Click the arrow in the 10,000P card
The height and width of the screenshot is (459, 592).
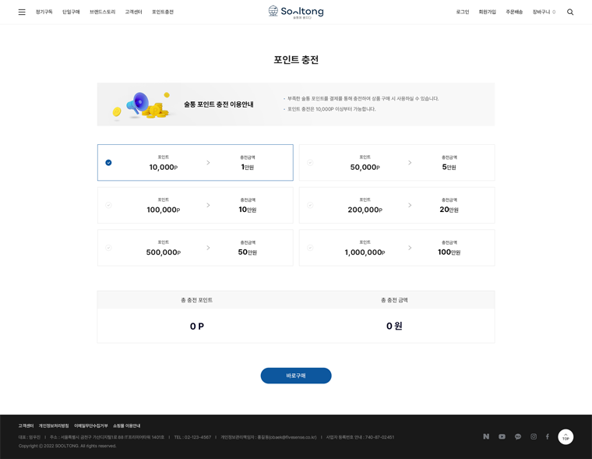(208, 162)
